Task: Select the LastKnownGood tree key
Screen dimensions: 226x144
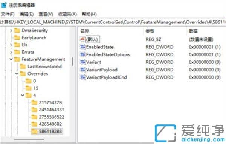Action: [x=44, y=67]
